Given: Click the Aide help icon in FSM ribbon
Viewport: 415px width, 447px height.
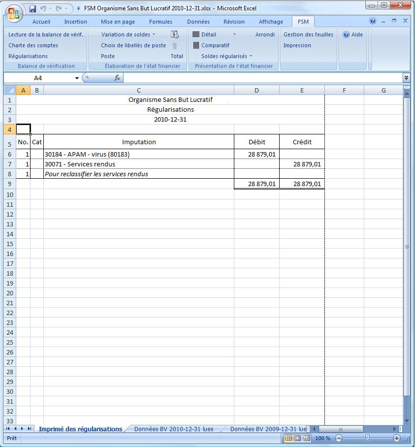Looking at the screenshot, I should (346, 34).
